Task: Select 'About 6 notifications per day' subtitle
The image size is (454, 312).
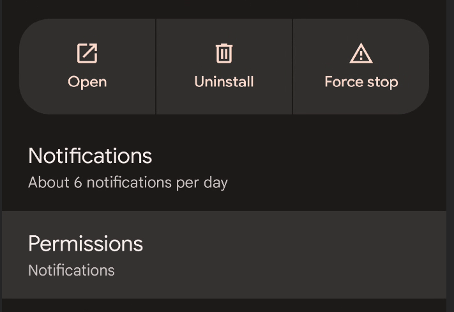Action: [x=128, y=183]
